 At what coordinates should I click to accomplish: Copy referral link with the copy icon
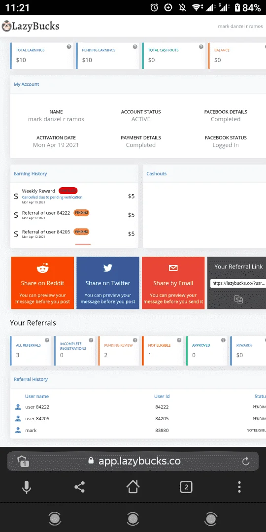(x=238, y=299)
